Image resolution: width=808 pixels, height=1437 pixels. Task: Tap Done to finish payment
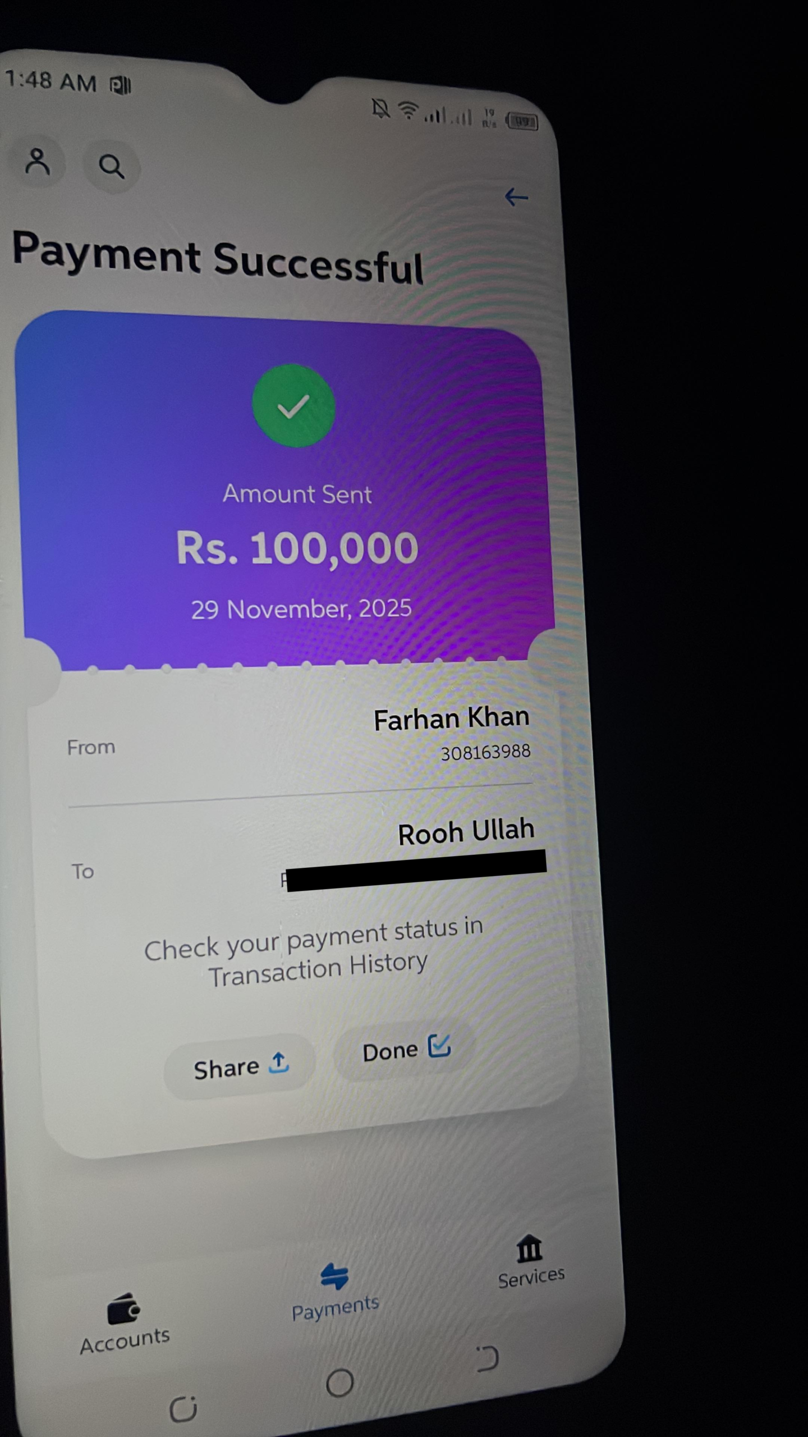tap(405, 1049)
